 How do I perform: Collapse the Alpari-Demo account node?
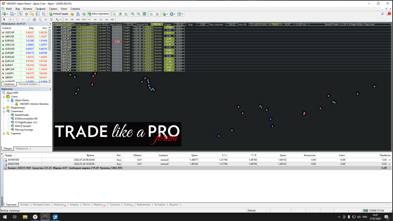pyautogui.click(x=8, y=100)
